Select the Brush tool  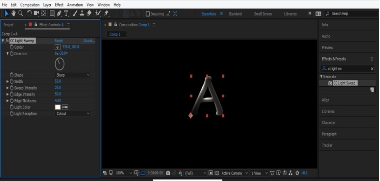[x=75, y=14]
